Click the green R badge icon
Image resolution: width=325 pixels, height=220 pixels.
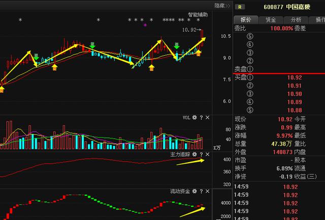[240, 7]
